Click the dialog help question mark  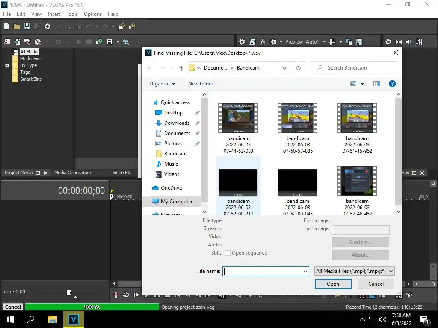392,84
